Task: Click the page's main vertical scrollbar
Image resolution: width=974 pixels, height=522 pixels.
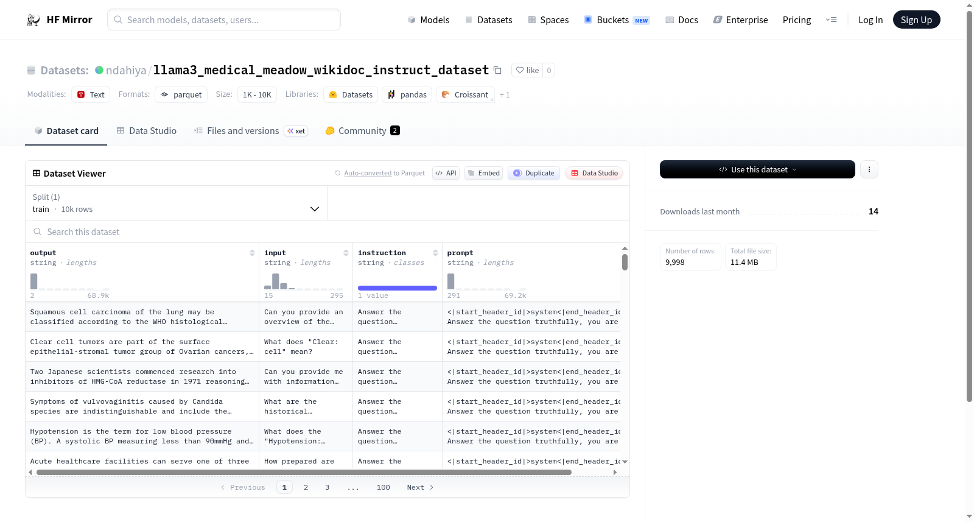Action: (969, 206)
